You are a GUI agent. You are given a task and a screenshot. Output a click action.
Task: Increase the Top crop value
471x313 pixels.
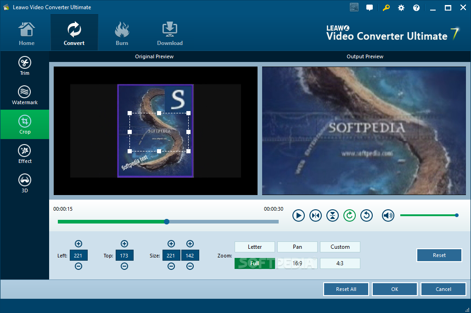coord(124,244)
